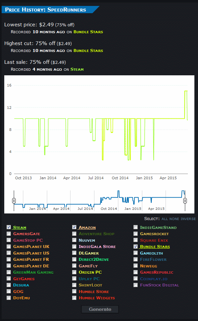Tick the GamesPlanet DE checkbox
Screen dimensions: 198x321
pos(9,266)
